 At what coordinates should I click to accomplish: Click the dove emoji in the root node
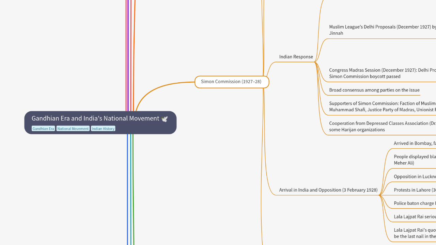[x=165, y=118]
